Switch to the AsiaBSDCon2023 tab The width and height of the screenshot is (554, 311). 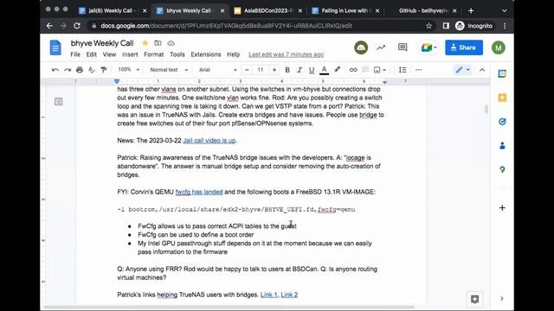(268, 10)
